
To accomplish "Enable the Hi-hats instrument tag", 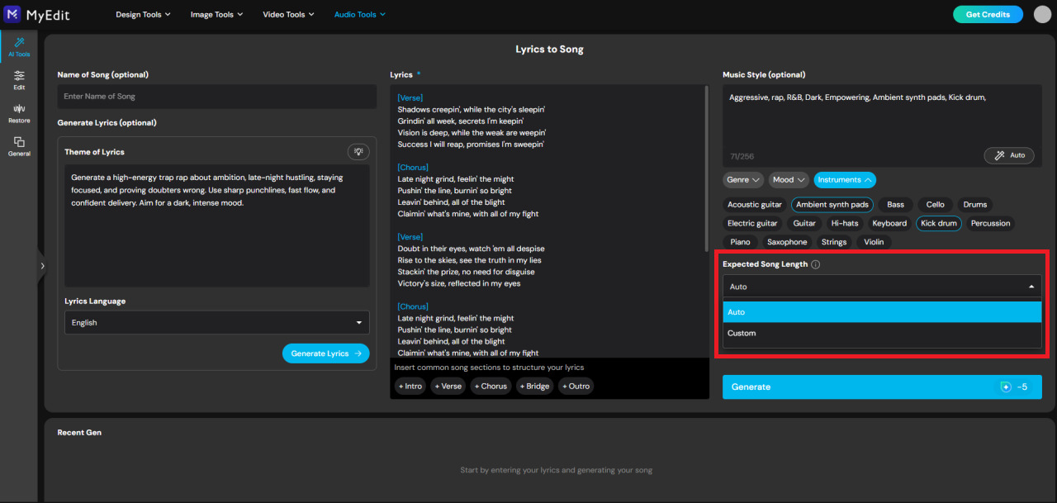I will coord(844,223).
